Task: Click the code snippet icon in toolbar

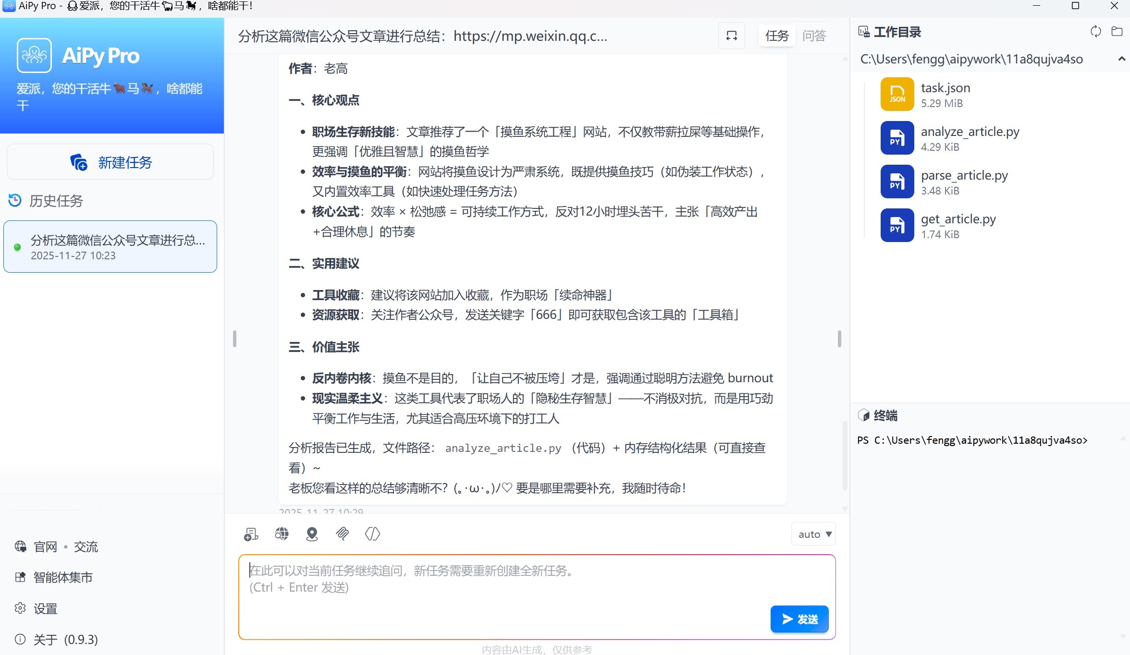Action: tap(373, 534)
